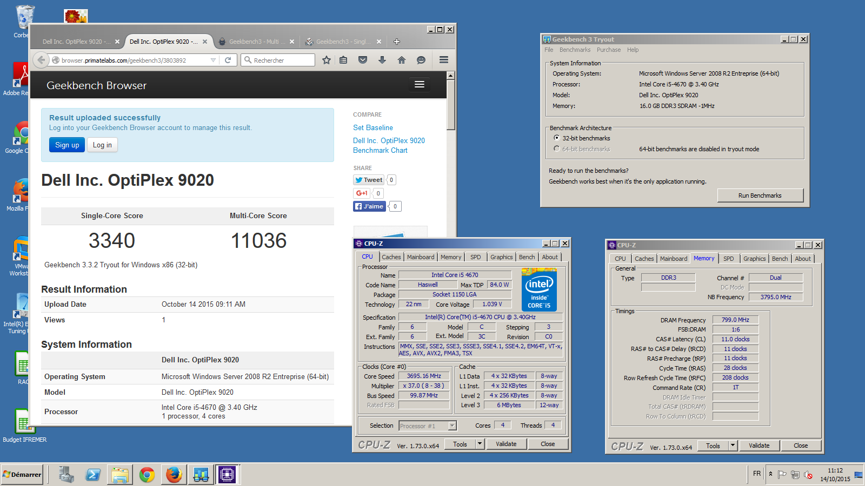Close the Geekbench3 - Multi tab
The image size is (865, 486).
(x=292, y=42)
